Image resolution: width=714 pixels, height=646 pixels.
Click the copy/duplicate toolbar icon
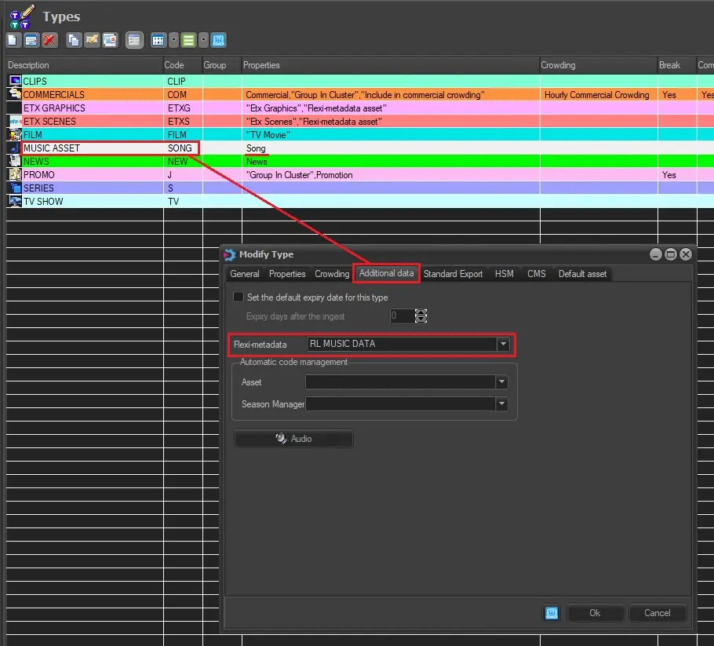tap(74, 40)
